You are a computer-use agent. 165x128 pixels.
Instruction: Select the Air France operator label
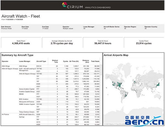point(5,114)
